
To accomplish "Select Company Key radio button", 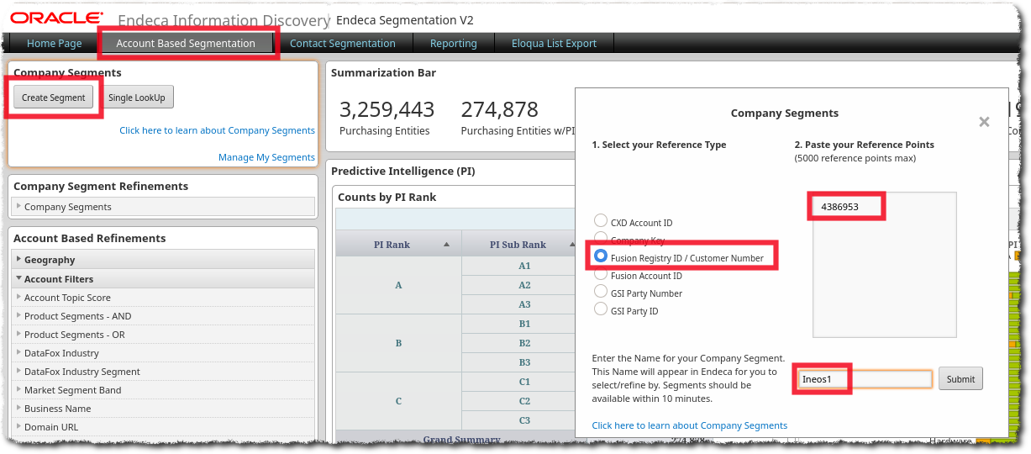I will click(x=601, y=239).
